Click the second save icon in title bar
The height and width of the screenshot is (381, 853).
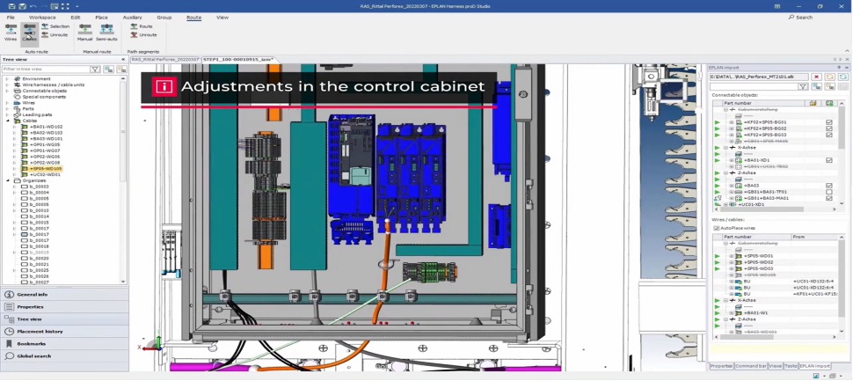click(x=22, y=6)
